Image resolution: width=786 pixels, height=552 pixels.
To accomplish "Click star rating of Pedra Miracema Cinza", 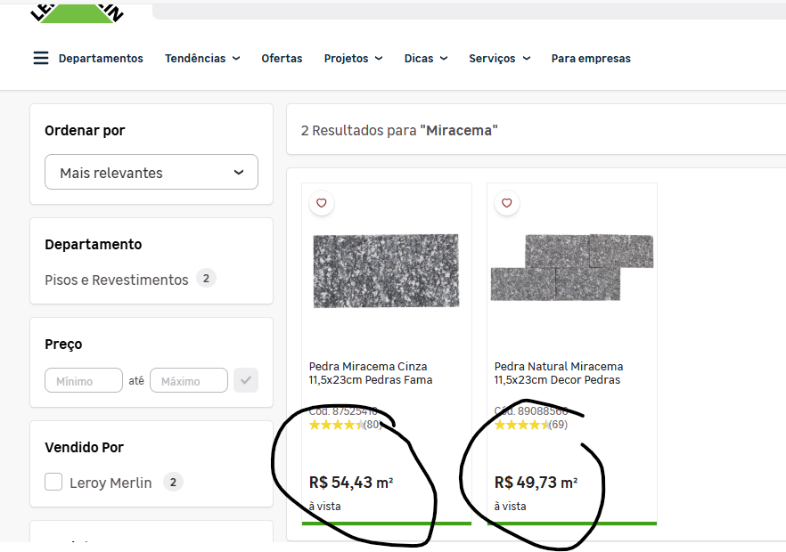I will coord(336,425).
